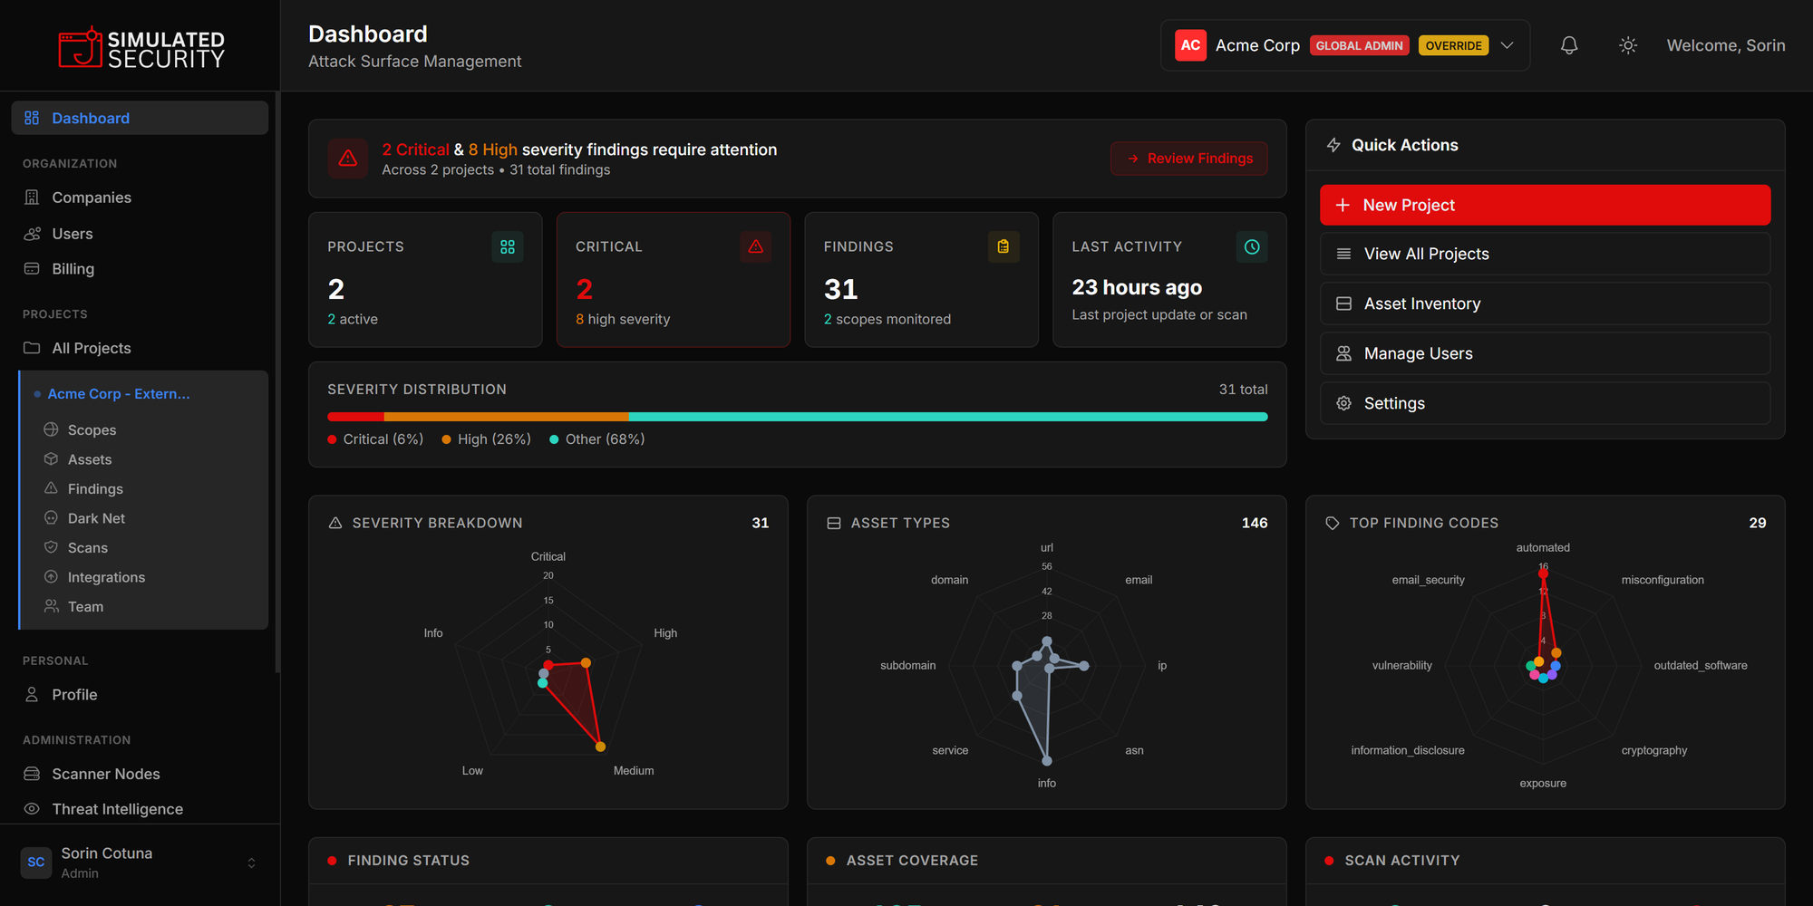This screenshot has width=1813, height=906.
Task: Click the red alert warning icon
Action: tap(347, 159)
